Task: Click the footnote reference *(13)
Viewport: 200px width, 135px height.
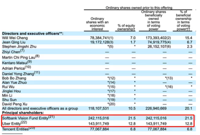Action: [169, 78]
